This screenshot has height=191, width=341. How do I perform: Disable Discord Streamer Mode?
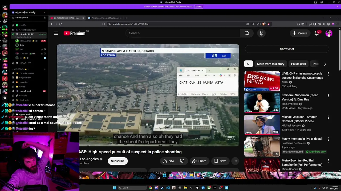(198, 7)
